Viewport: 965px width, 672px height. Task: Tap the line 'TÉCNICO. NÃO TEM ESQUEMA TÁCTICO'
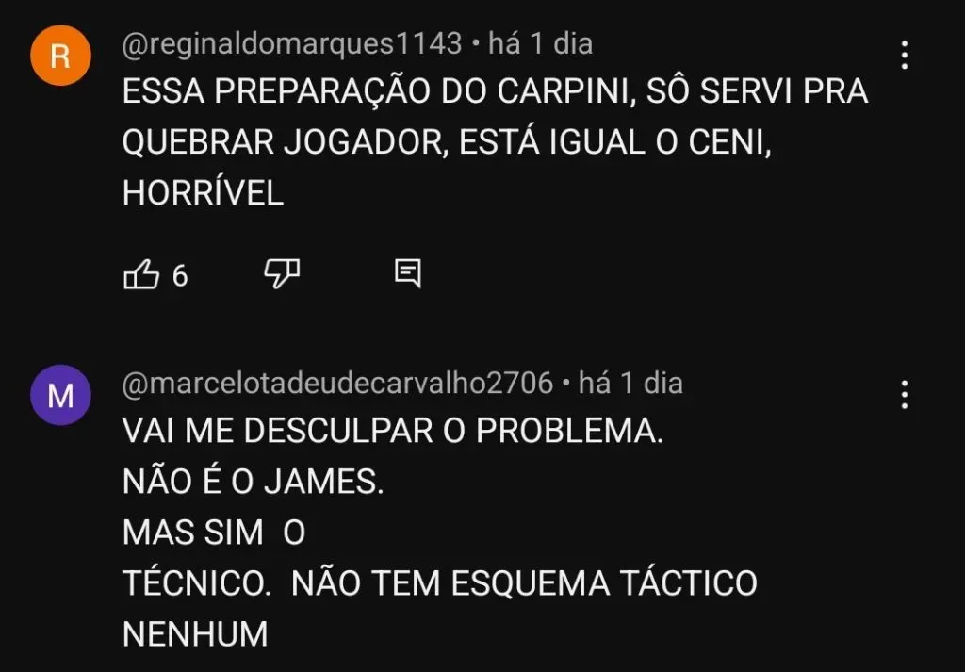coord(439,582)
